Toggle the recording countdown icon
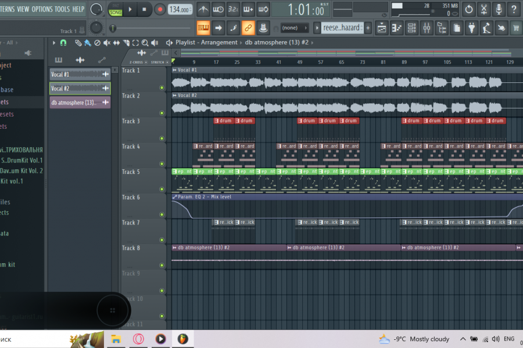This screenshot has width=523, height=348. point(233,9)
